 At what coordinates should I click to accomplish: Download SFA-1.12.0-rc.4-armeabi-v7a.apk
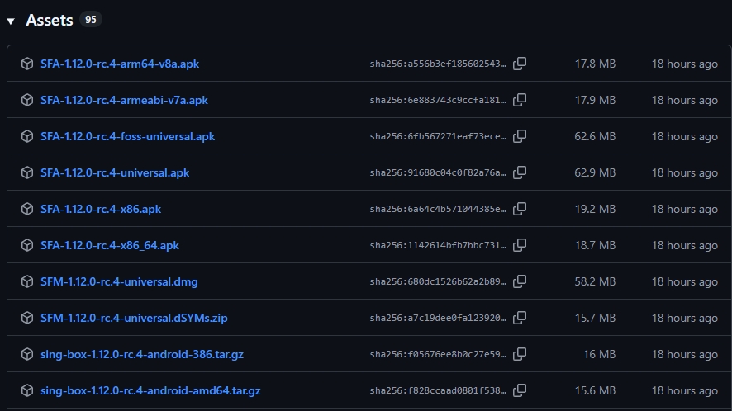(124, 100)
